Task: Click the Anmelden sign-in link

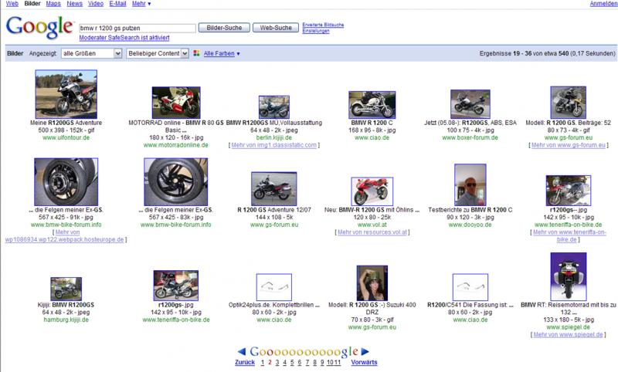Action: pyautogui.click(x=603, y=4)
